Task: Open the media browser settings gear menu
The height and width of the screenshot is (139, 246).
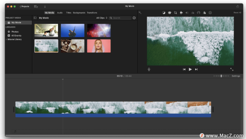Action: (134, 18)
